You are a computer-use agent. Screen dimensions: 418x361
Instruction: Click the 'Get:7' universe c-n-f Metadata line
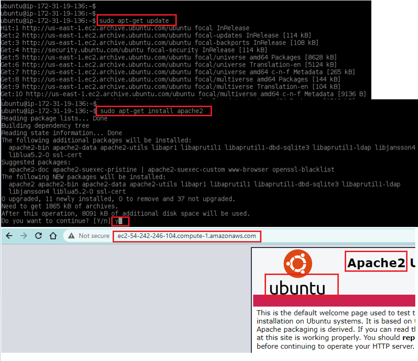[178, 72]
